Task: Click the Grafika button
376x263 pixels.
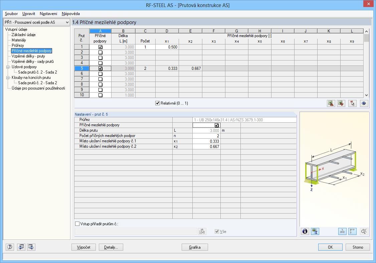Action: pos(195,247)
